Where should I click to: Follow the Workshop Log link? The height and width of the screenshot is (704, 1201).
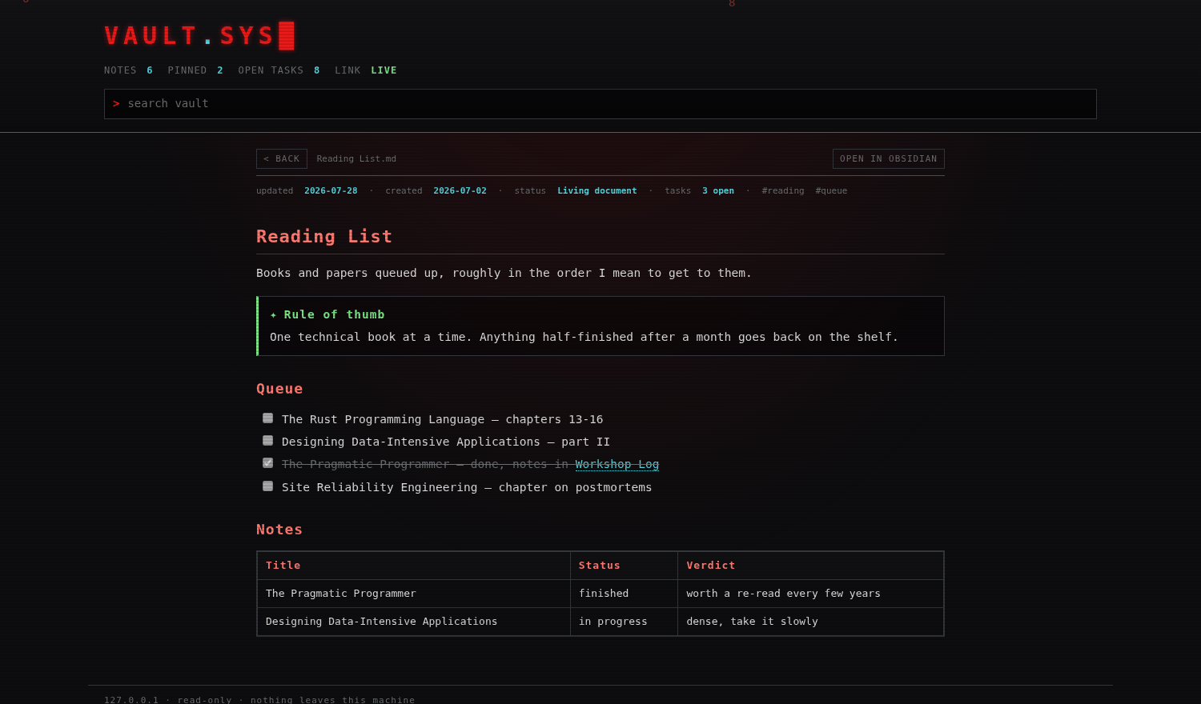coord(617,464)
